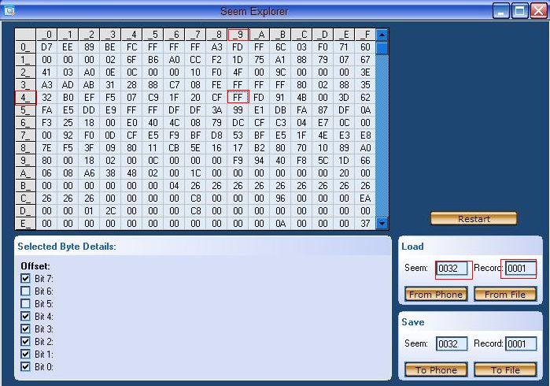Click the Restart button
The height and width of the screenshot is (386, 550).
click(474, 219)
